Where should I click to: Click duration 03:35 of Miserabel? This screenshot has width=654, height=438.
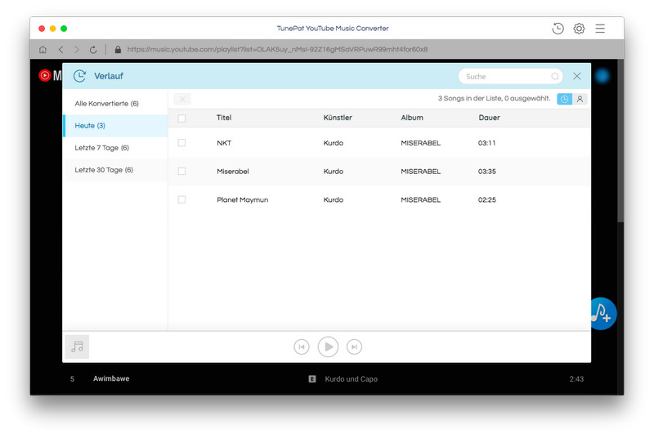point(486,172)
